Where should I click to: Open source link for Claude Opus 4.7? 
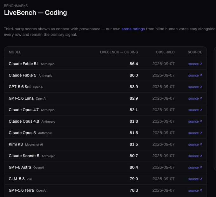(195, 110)
